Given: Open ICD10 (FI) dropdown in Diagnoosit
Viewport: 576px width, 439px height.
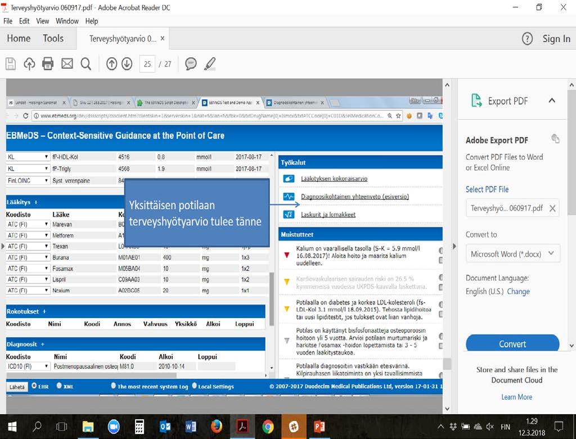Looking at the screenshot, I should [x=28, y=366].
